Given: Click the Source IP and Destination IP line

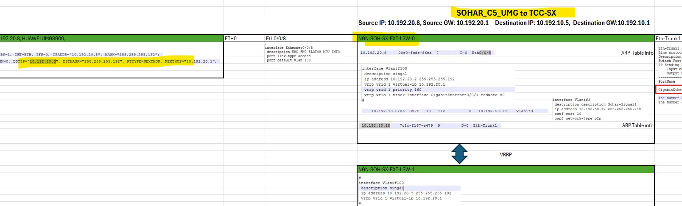Looking at the screenshot, I should (503, 23).
